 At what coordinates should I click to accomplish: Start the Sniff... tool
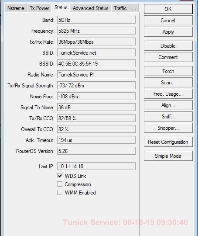tap(168, 117)
